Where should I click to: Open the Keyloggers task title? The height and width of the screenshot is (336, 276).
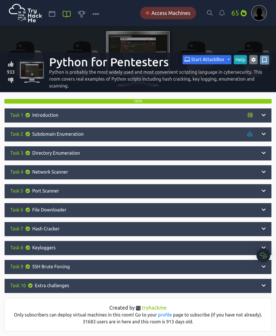click(44, 248)
